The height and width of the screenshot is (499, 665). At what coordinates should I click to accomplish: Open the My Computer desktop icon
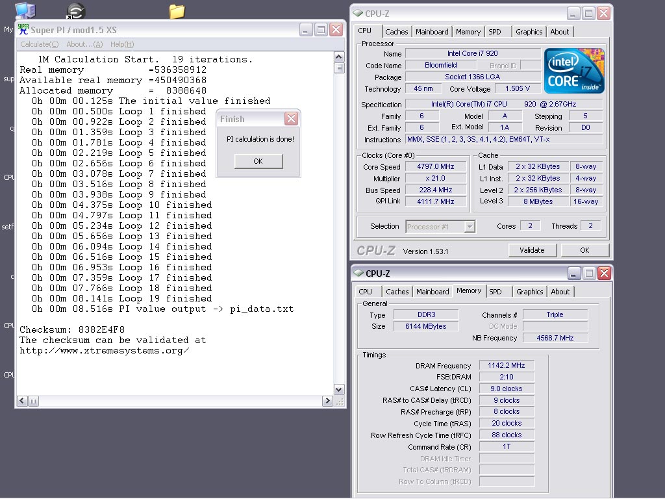click(25, 10)
